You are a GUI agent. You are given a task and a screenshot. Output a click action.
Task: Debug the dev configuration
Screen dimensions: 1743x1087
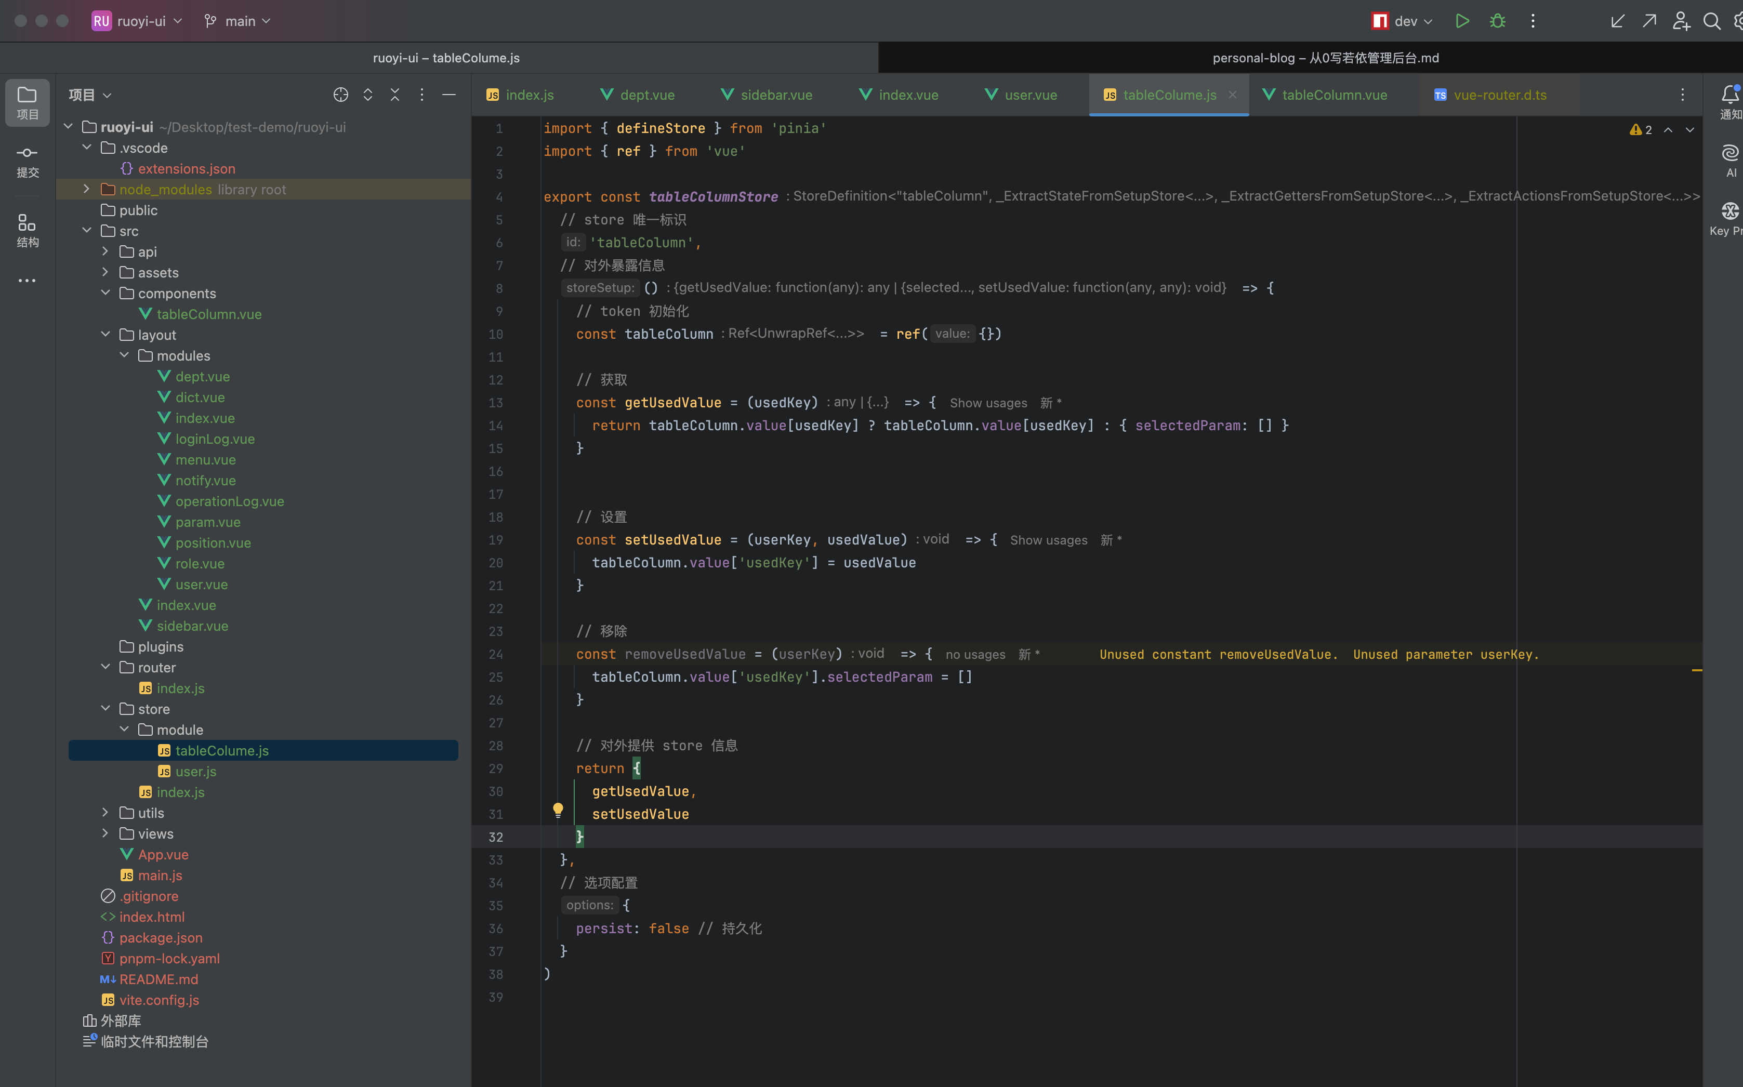click(1497, 21)
